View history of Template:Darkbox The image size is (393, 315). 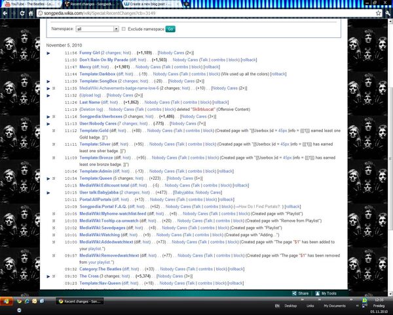coord(128,74)
